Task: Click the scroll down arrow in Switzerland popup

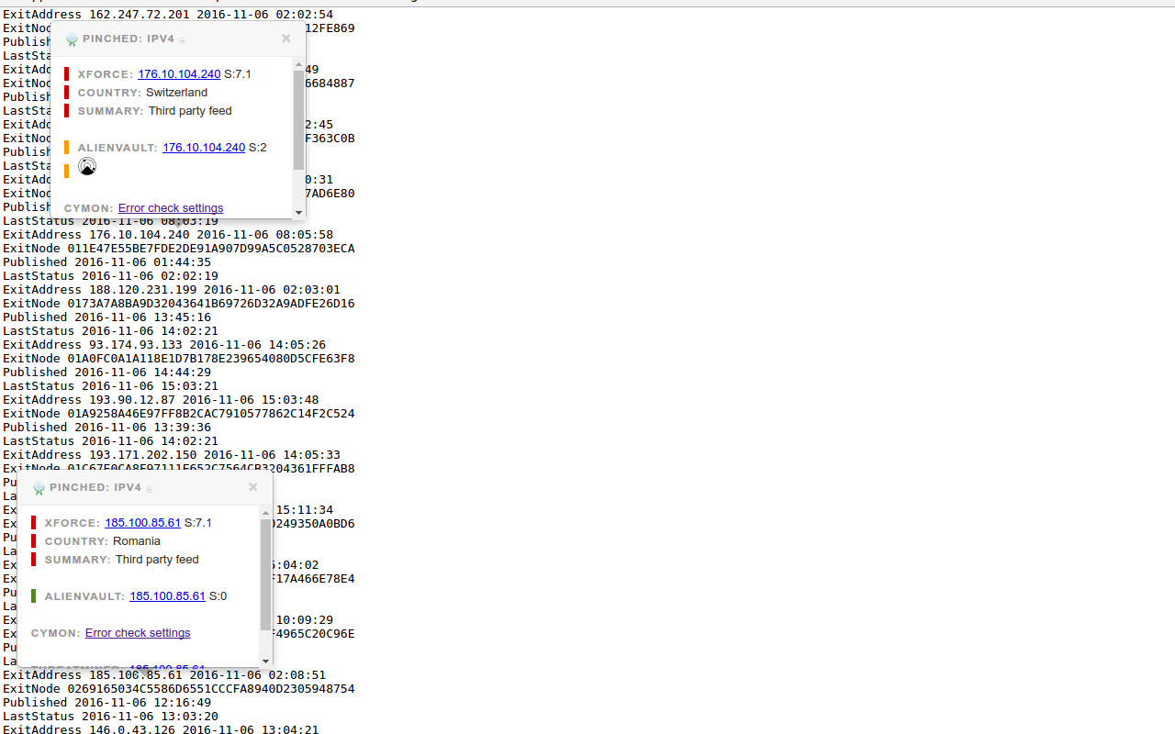Action: click(298, 212)
